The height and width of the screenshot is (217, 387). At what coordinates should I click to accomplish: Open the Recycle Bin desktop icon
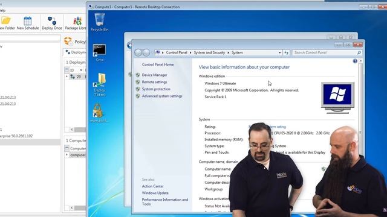pyautogui.click(x=99, y=22)
